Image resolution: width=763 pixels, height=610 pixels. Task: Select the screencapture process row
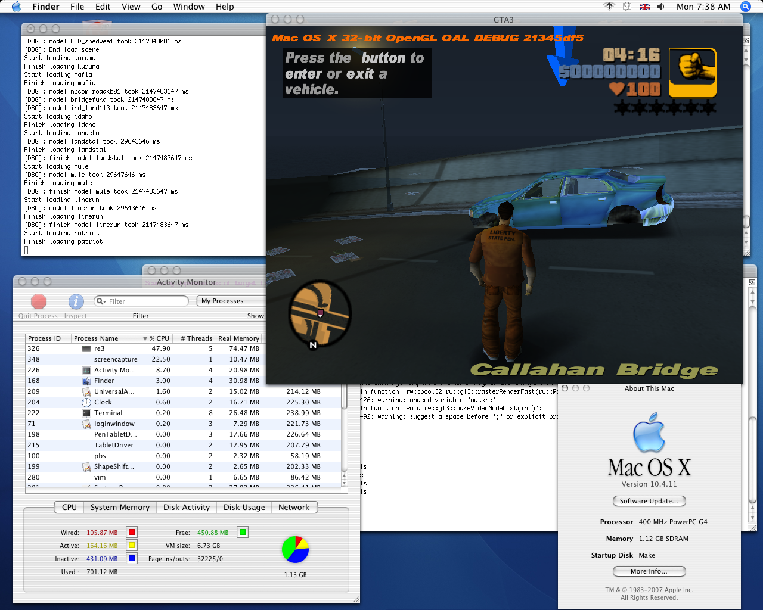pyautogui.click(x=184, y=360)
